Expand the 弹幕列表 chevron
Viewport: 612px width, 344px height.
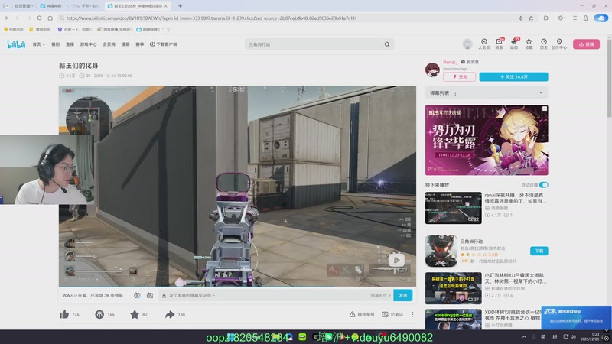tap(541, 92)
